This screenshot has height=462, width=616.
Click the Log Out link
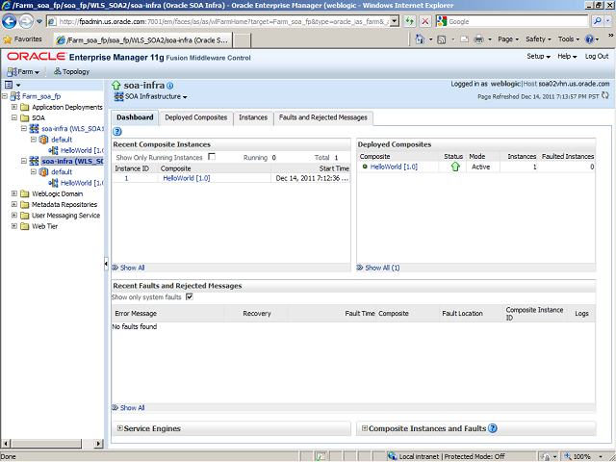tap(596, 57)
